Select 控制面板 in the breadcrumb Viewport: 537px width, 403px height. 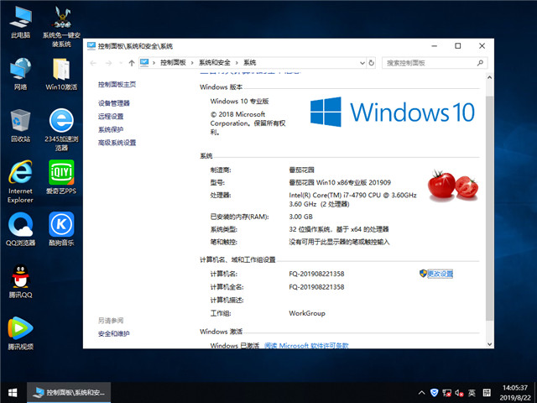click(173, 63)
